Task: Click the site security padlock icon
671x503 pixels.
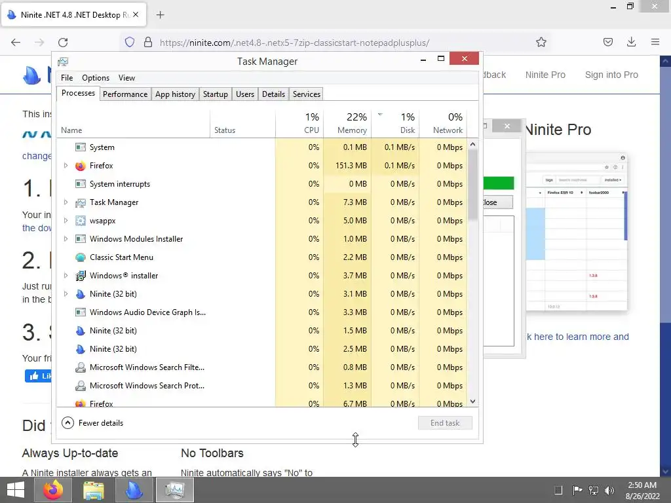Action: coord(148,42)
